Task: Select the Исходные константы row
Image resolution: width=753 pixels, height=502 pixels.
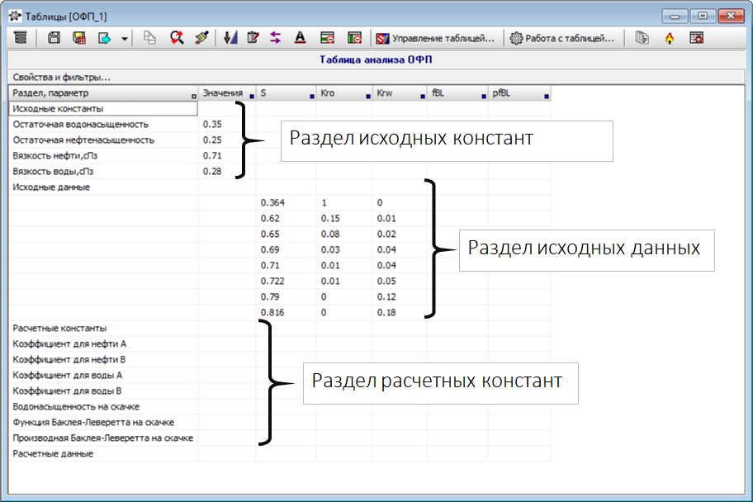Action: (102, 108)
